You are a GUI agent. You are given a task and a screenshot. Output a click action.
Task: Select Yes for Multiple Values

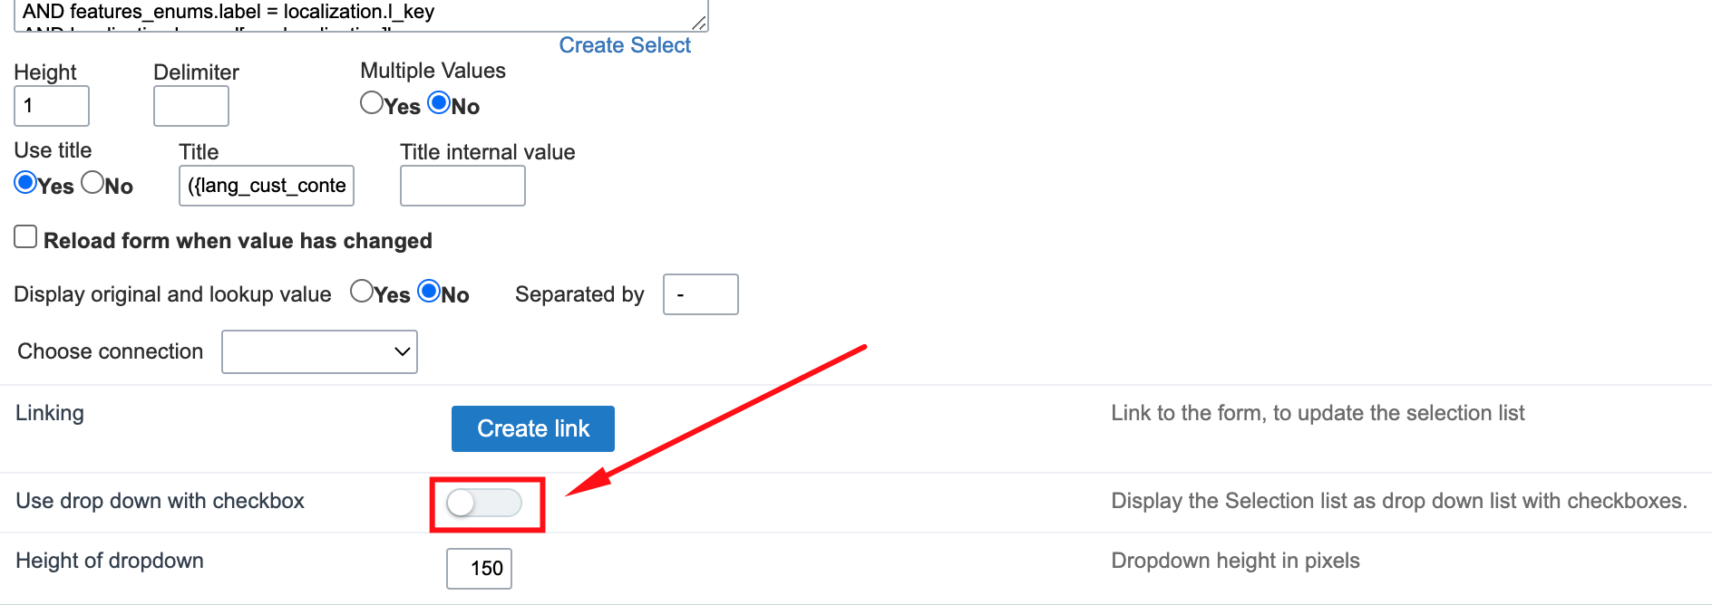372,103
